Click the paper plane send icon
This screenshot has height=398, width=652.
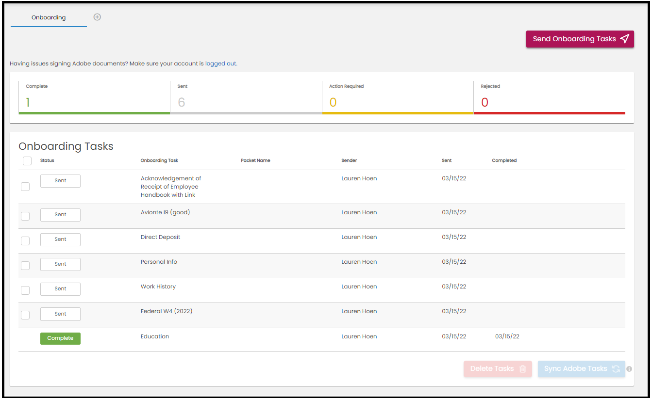(x=625, y=39)
